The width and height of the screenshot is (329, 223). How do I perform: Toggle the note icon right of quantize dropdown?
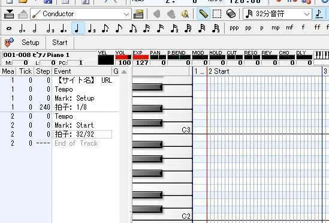[x=319, y=14]
